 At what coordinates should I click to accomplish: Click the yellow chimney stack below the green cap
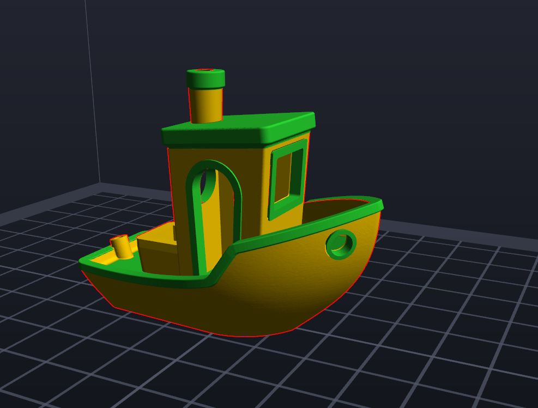point(206,105)
